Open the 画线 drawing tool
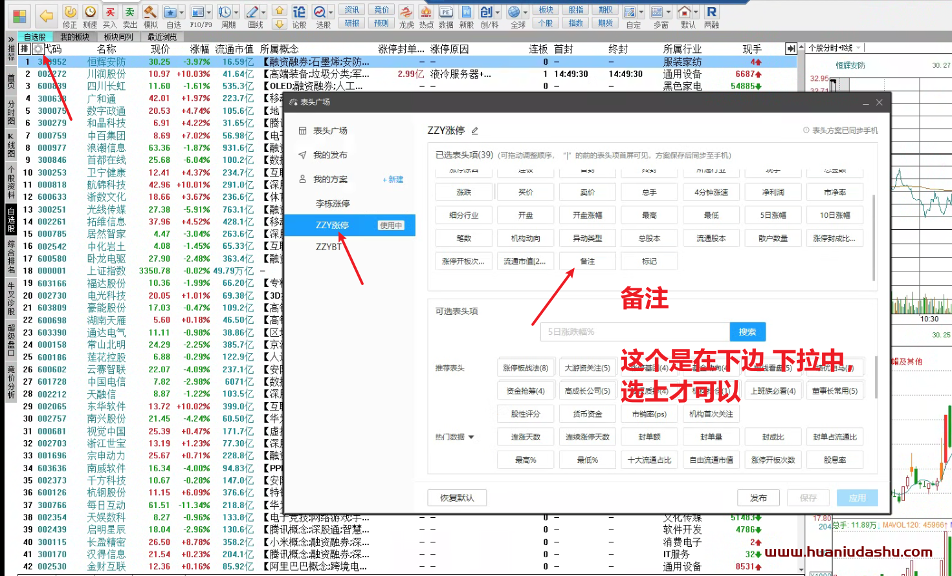 [x=252, y=12]
